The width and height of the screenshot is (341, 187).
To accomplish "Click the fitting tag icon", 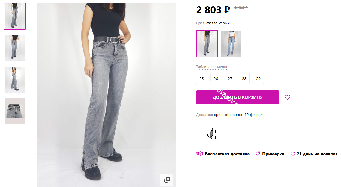I will (x=258, y=154).
